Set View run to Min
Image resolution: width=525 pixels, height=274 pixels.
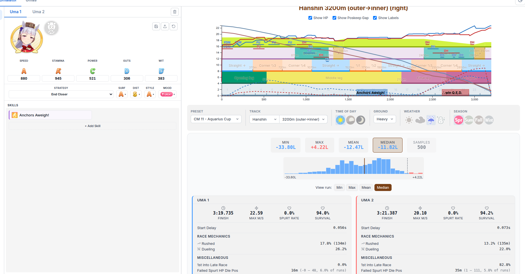click(339, 188)
